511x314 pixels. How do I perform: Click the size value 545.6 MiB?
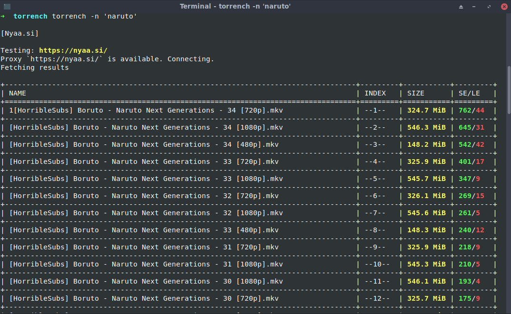(426, 213)
